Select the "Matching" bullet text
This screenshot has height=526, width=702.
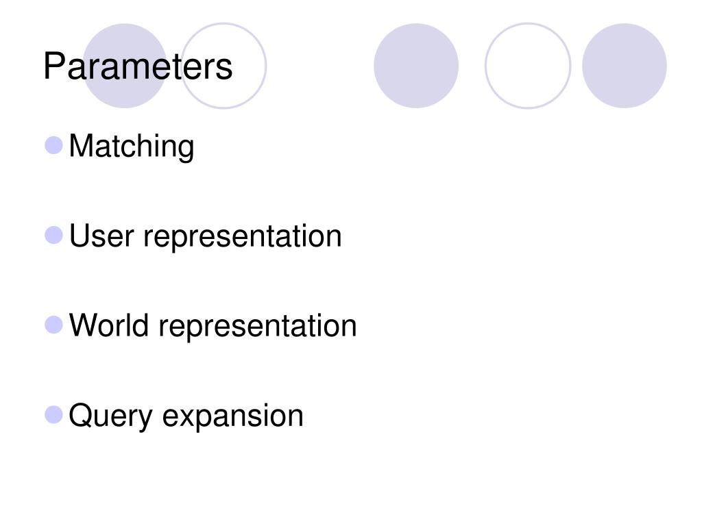coord(132,147)
